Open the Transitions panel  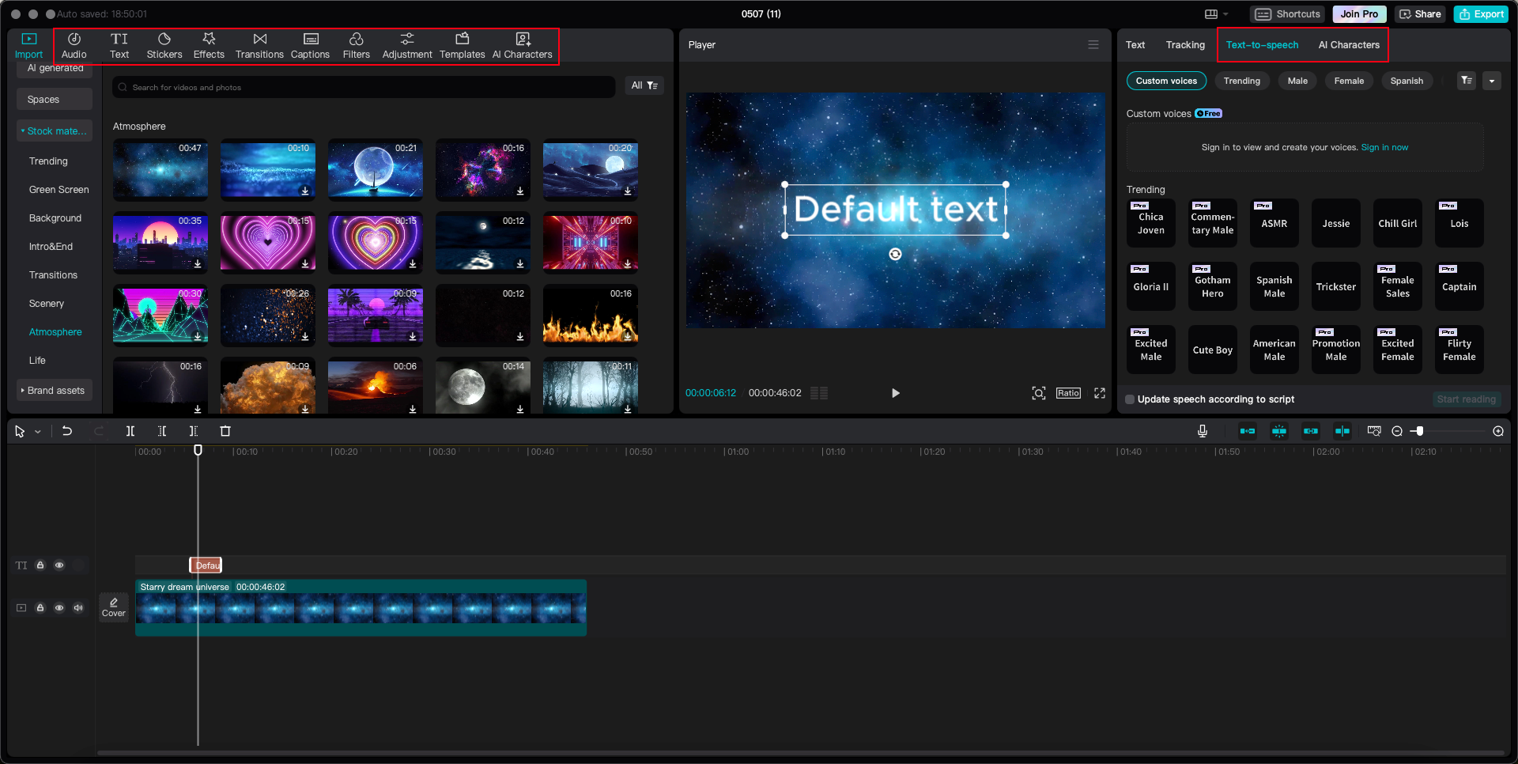[259, 46]
